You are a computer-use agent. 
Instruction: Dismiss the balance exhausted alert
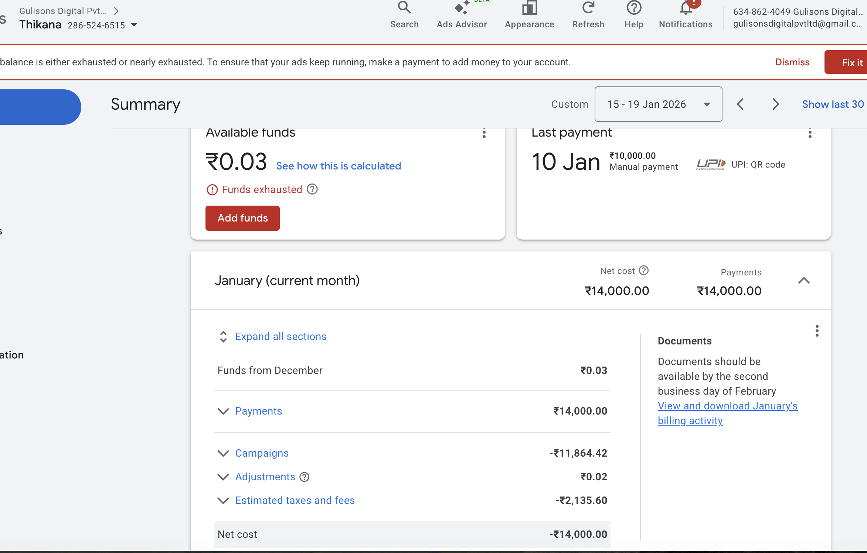coord(792,62)
